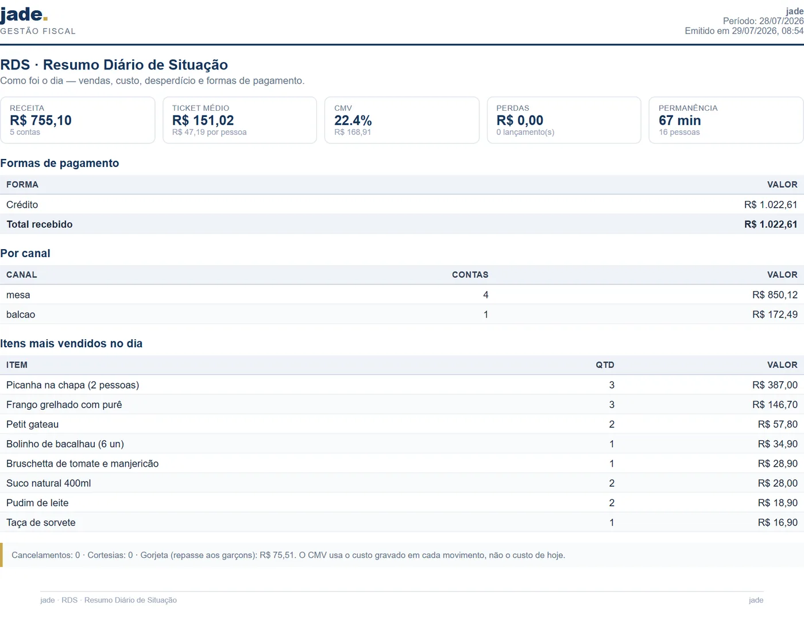
Task: Click '5 contas' under Receita
Action: coord(25,132)
